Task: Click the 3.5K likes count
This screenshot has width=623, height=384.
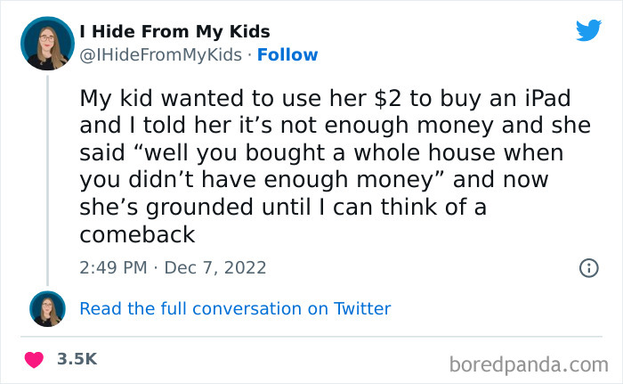Action: pyautogui.click(x=77, y=359)
